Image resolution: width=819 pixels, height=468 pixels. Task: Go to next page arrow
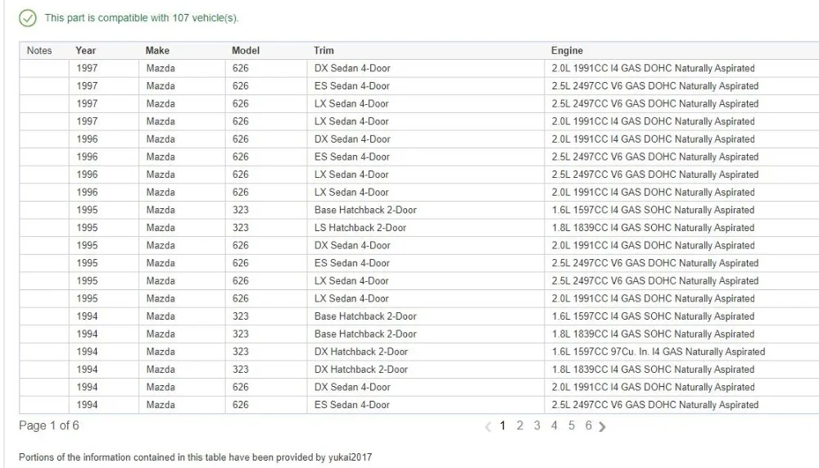602,427
